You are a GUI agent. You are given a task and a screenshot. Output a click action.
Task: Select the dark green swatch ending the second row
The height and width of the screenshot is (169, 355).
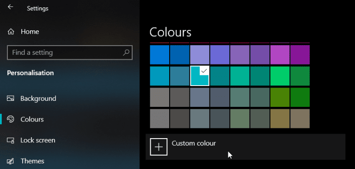(300, 76)
